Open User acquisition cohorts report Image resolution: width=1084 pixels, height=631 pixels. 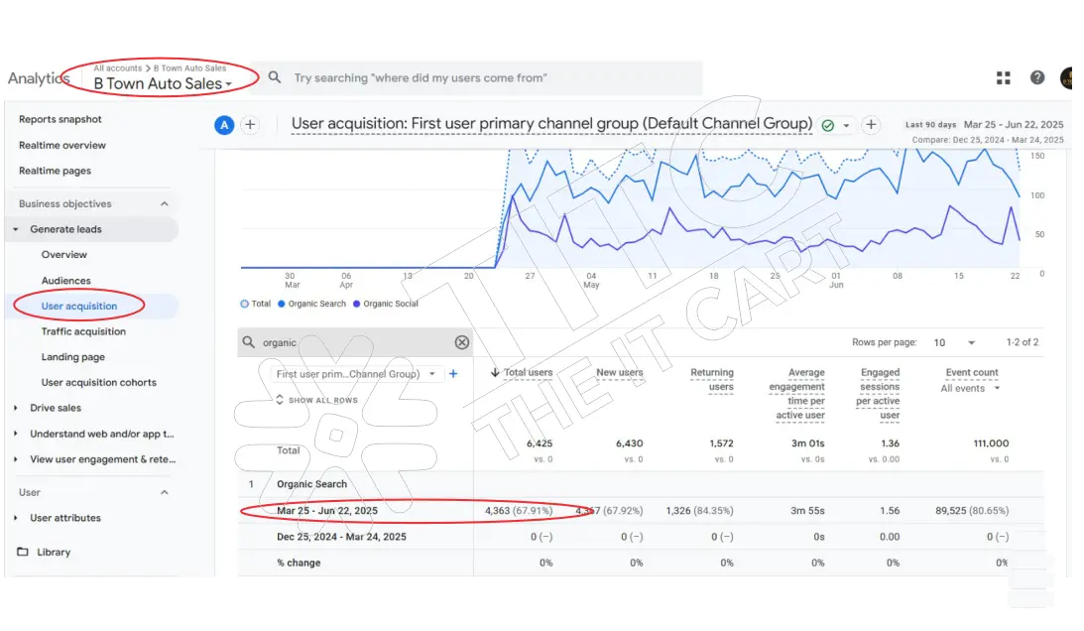pyautogui.click(x=99, y=383)
